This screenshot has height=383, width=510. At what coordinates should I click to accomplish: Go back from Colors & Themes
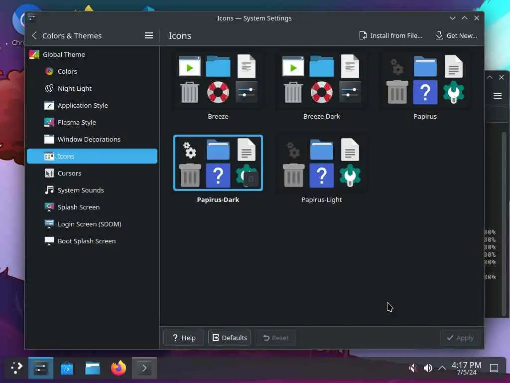tap(34, 35)
